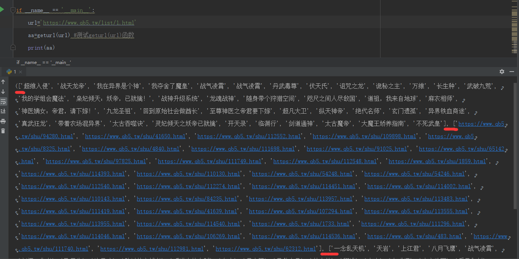519x259 pixels.
Task: Click output text '真武狂龙'
Action: point(33,123)
